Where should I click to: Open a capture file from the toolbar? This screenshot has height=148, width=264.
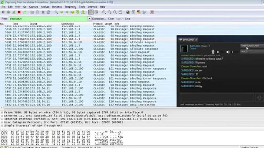32,12
